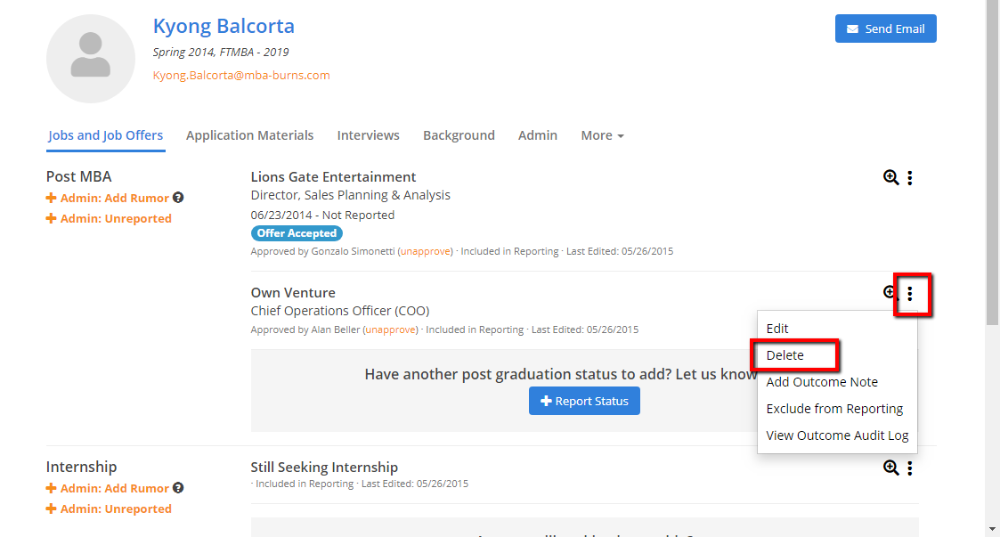The width and height of the screenshot is (1000, 537).
Task: Open View Outcome Audit Log
Action: [837, 435]
